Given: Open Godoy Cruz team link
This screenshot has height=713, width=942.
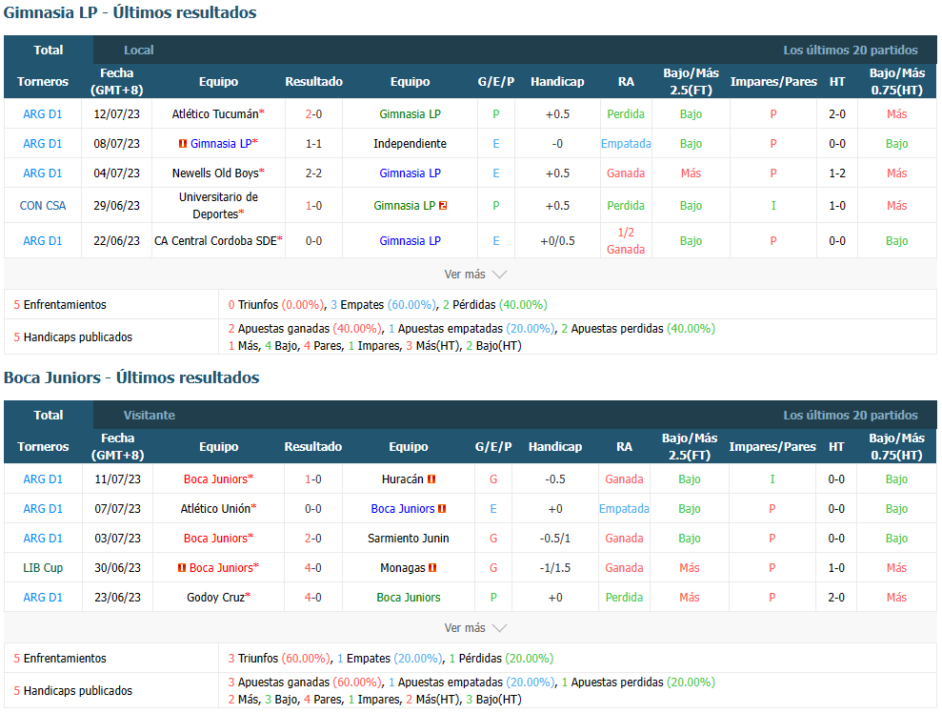Looking at the screenshot, I should [215, 597].
